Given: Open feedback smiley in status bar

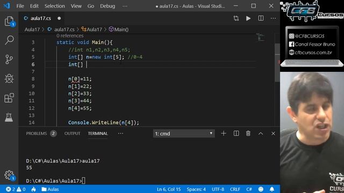Looking at the screenshot, I should click(261, 189).
